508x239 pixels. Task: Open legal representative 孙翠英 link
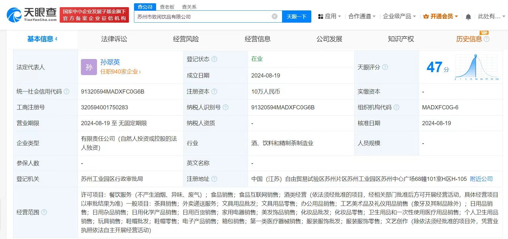[110, 62]
